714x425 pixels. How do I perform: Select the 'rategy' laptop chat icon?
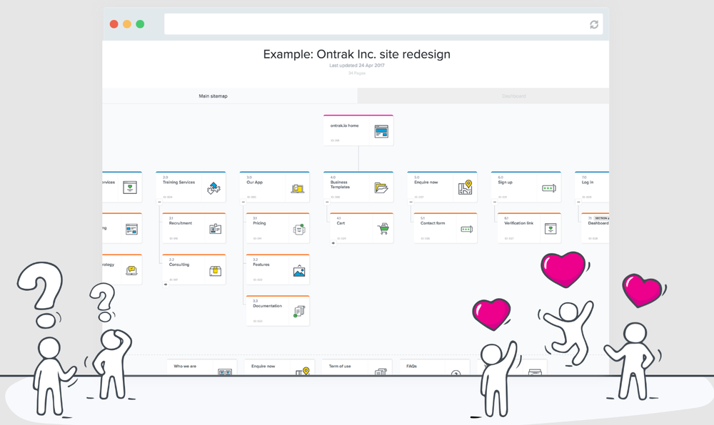131,271
